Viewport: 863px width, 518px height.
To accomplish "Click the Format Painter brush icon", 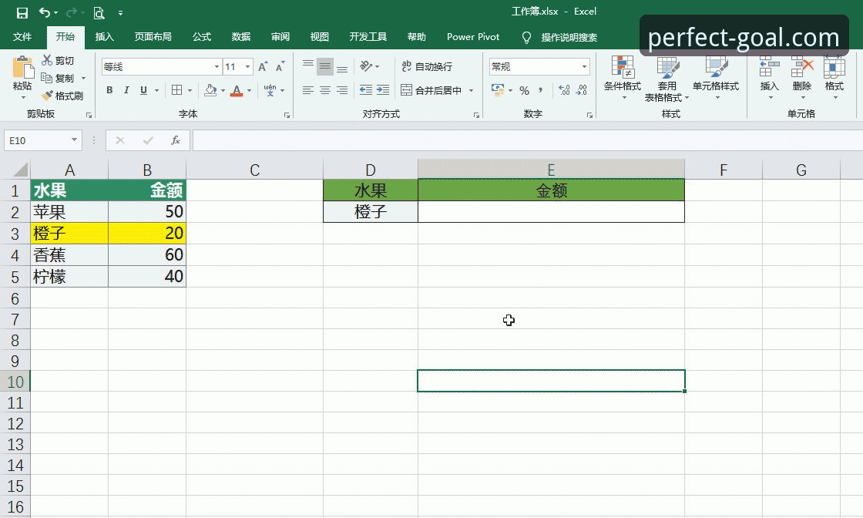I will [47, 96].
